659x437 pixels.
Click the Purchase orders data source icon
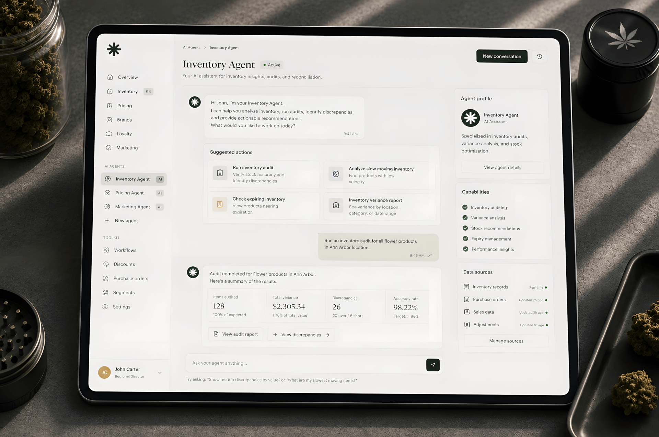[467, 299]
